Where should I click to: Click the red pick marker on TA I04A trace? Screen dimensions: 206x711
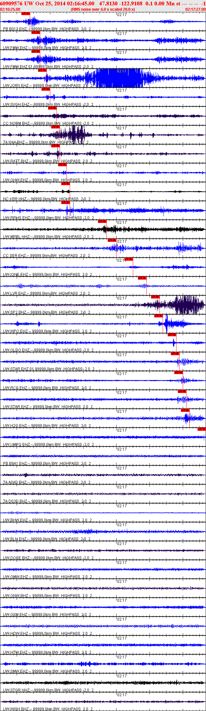(x=56, y=127)
